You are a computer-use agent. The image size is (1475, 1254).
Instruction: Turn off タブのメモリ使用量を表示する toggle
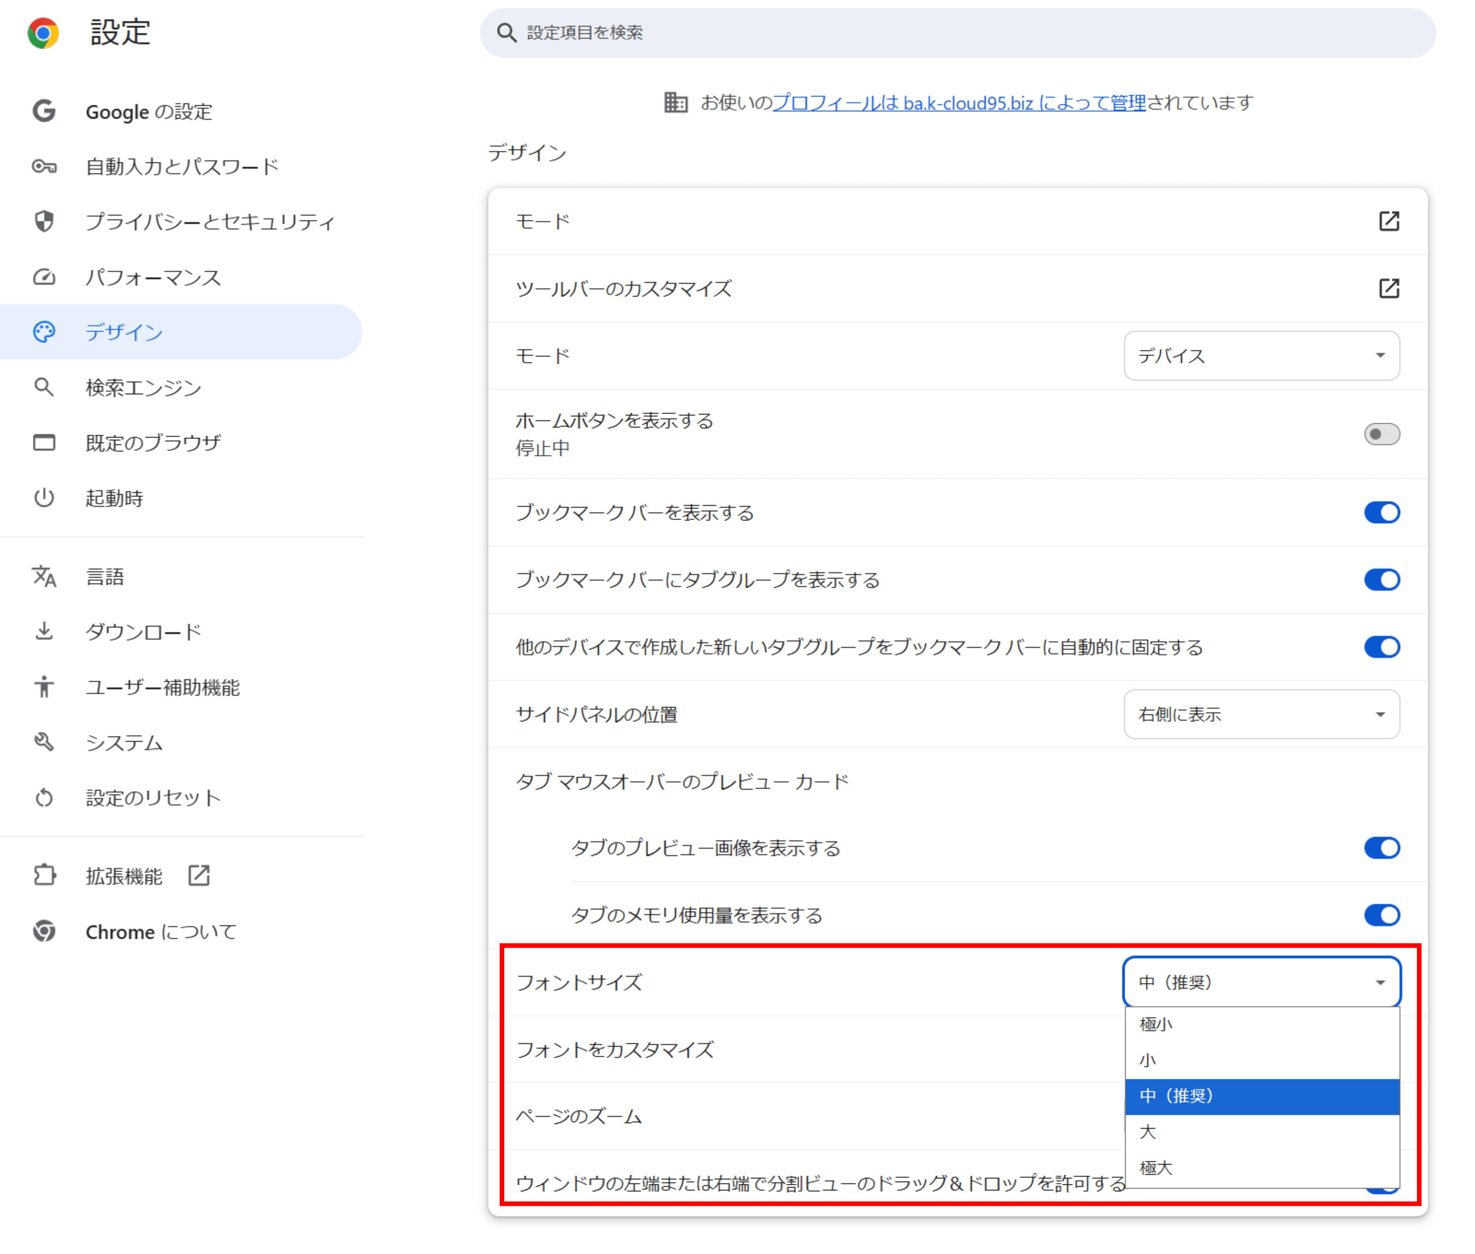point(1381,915)
